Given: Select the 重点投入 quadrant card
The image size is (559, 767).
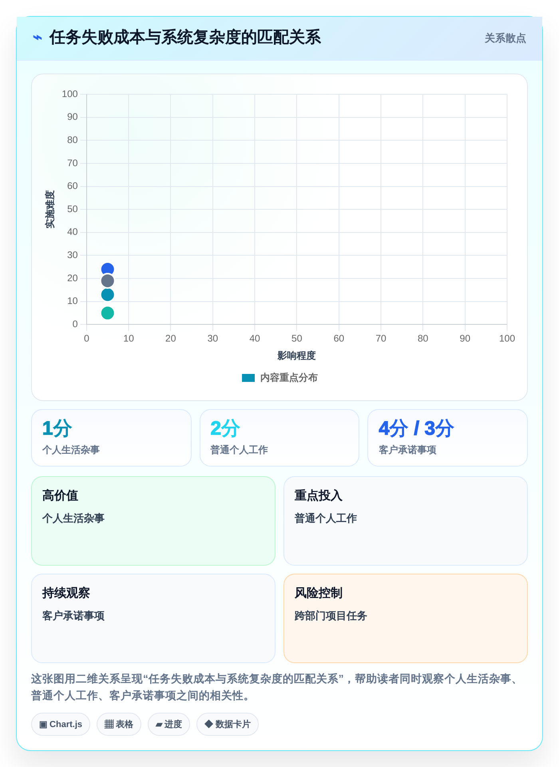Looking at the screenshot, I should tap(406, 521).
